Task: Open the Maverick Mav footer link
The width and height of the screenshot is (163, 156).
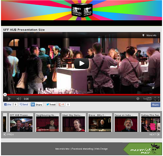Action: click(63, 149)
